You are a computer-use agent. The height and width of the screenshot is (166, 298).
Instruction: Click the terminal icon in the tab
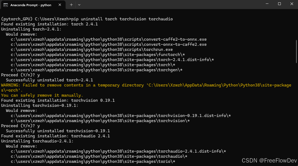[6, 5]
